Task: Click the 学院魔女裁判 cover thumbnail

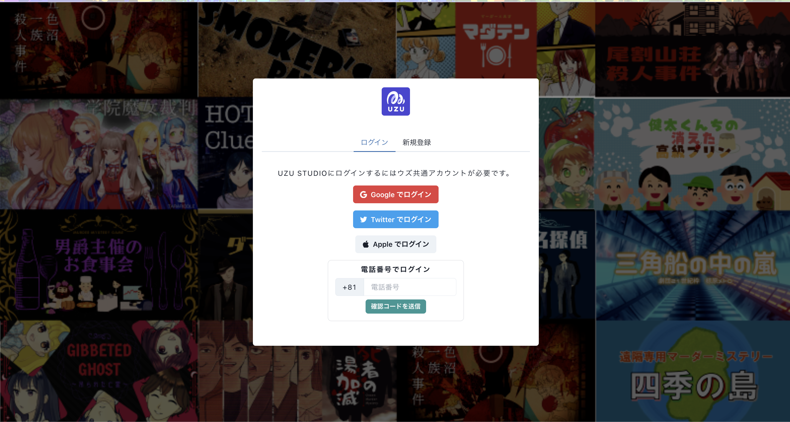Action: (x=99, y=154)
